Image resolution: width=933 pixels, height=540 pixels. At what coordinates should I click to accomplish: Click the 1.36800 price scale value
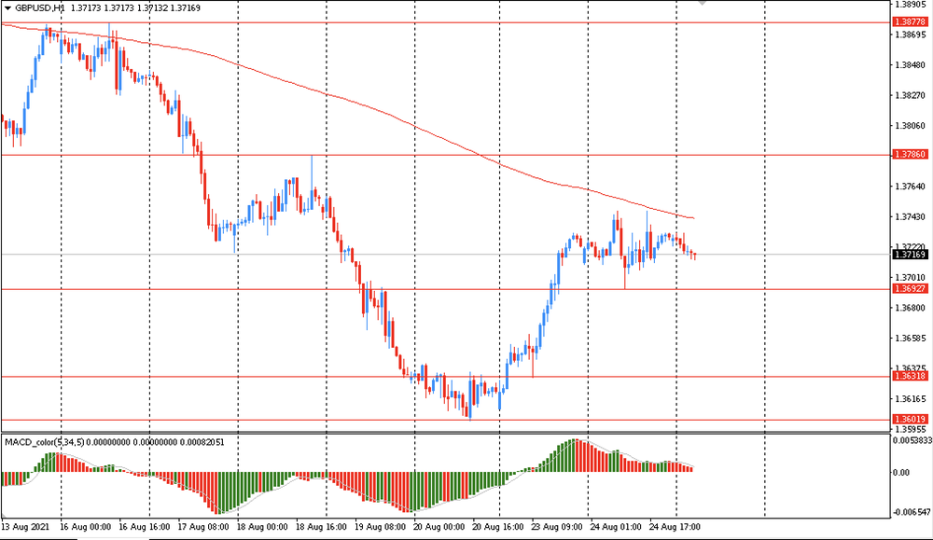point(911,308)
